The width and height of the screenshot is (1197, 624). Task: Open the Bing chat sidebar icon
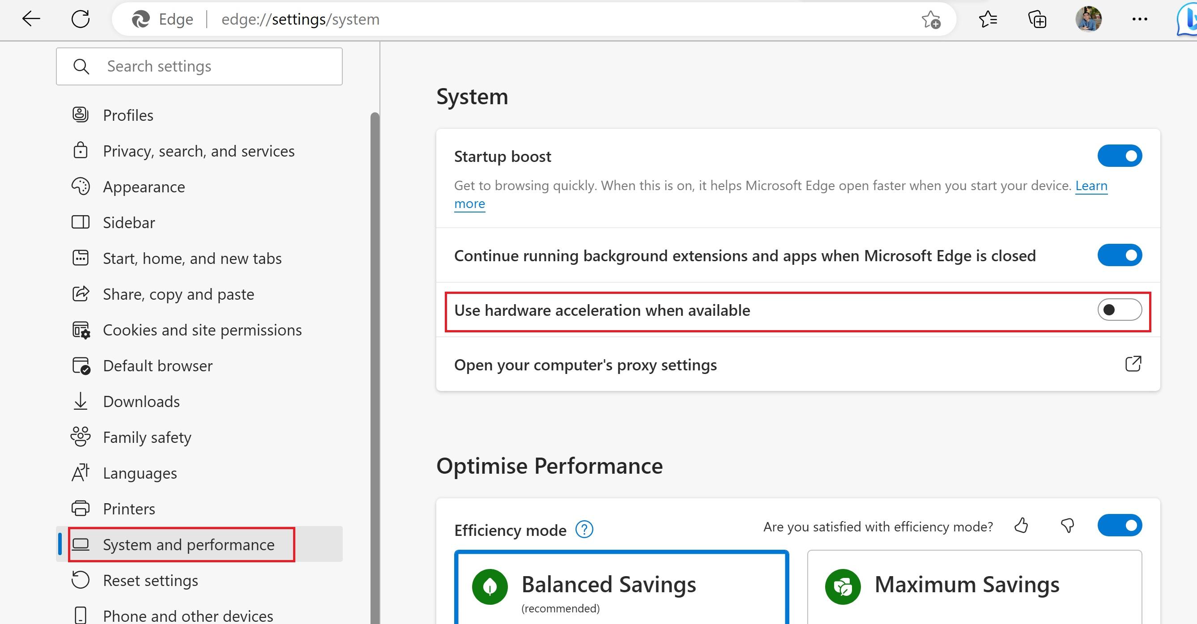pyautogui.click(x=1187, y=19)
